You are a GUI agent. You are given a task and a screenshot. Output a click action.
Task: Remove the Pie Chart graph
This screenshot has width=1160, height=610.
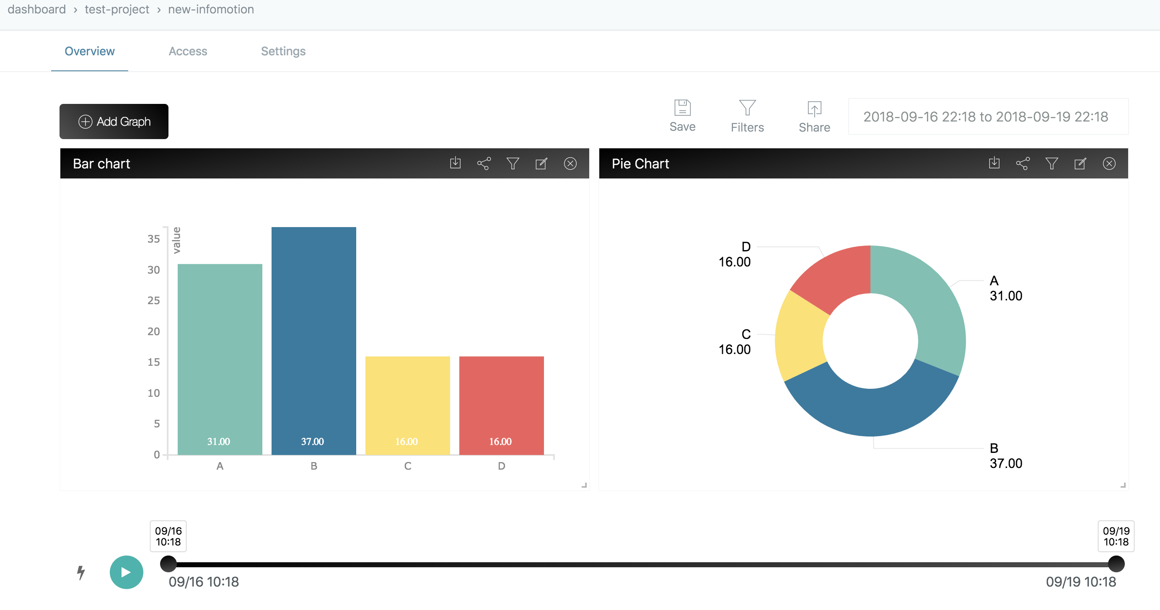pyautogui.click(x=1109, y=163)
